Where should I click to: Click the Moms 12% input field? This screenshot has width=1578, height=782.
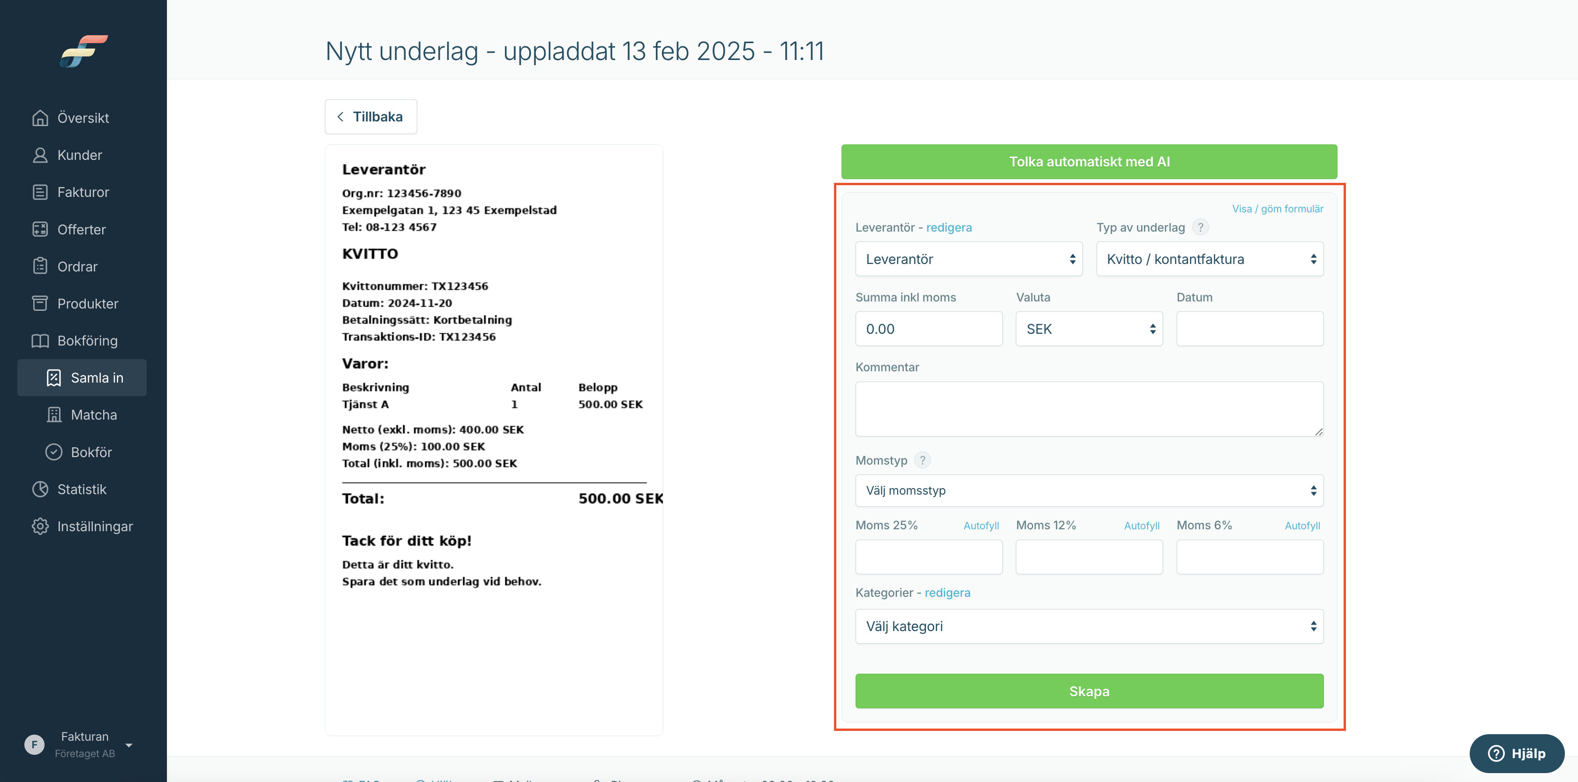[1089, 556]
